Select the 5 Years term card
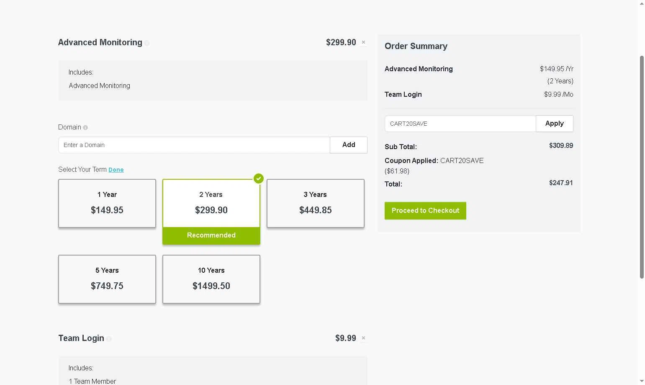This screenshot has height=385, width=645. tap(107, 279)
